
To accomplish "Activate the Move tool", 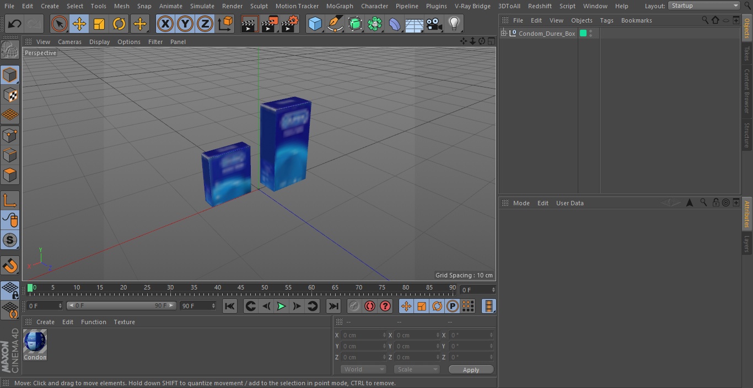I will [x=79, y=24].
